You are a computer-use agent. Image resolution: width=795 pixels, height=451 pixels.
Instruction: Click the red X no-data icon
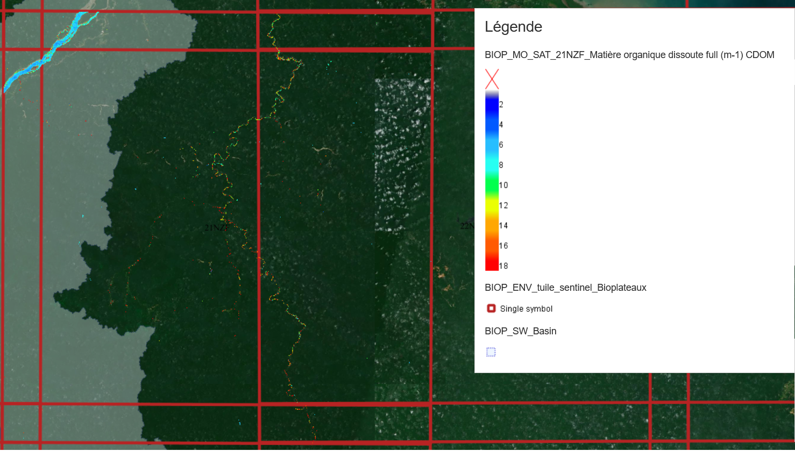coord(492,79)
